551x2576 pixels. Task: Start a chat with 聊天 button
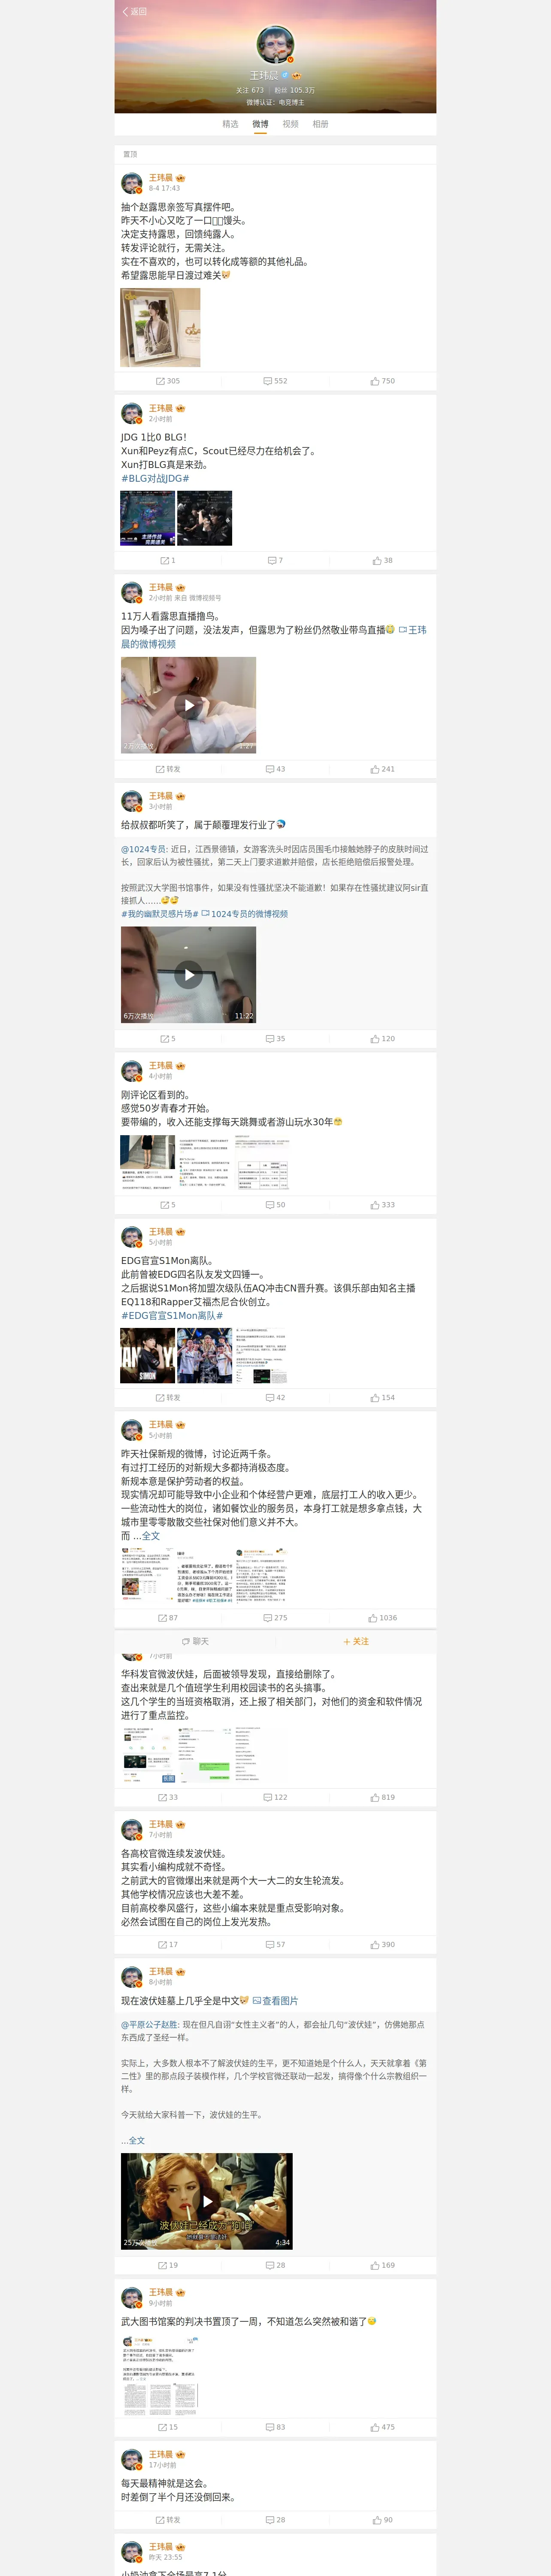pos(195,1641)
